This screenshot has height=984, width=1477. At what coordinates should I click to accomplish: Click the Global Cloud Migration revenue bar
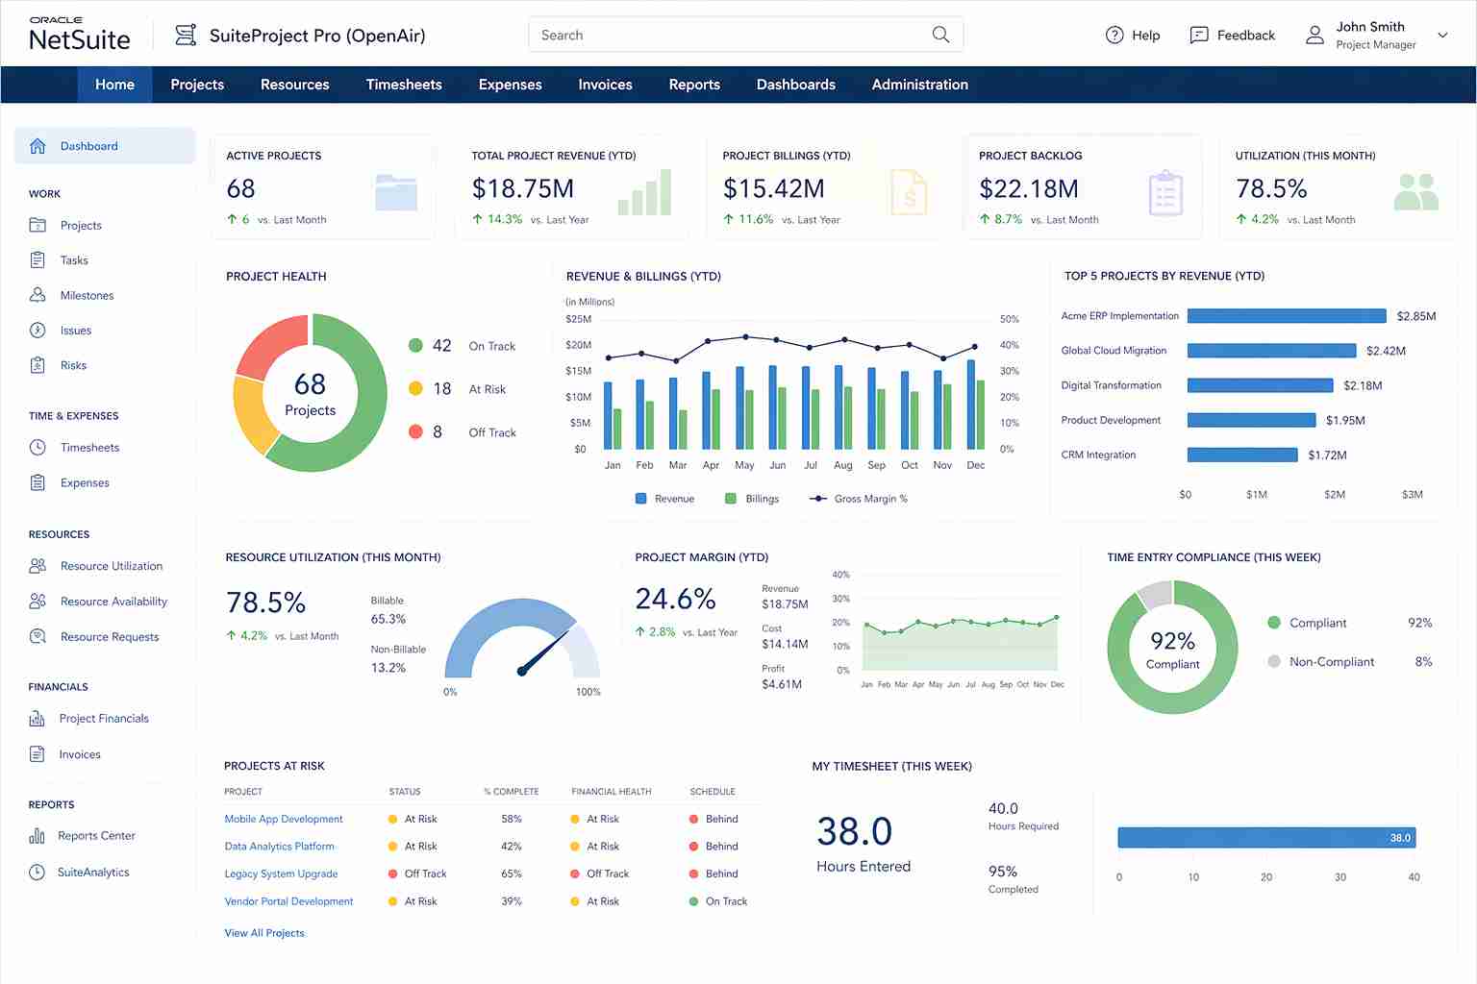[1271, 351]
